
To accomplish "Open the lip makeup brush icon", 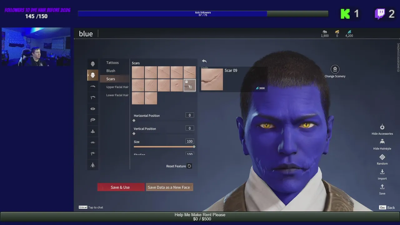I will [x=93, y=154].
